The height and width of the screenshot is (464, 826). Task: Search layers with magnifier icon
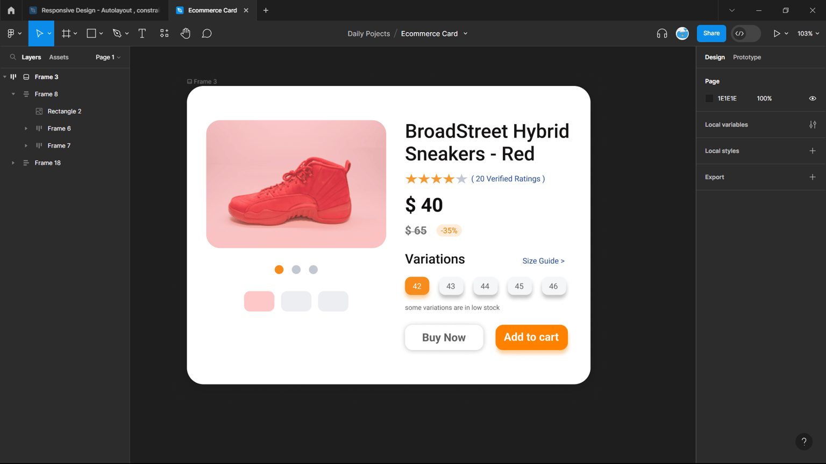click(13, 57)
